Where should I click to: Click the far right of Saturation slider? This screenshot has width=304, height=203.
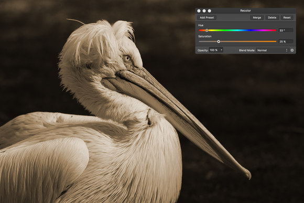click(x=275, y=41)
